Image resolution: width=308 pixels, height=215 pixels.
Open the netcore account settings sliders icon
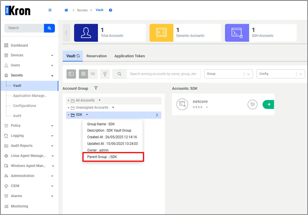point(253,104)
